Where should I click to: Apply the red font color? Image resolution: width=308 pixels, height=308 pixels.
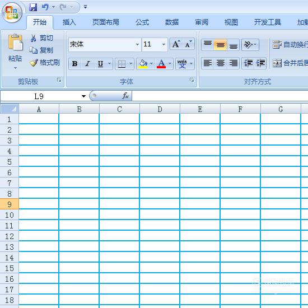(161, 64)
